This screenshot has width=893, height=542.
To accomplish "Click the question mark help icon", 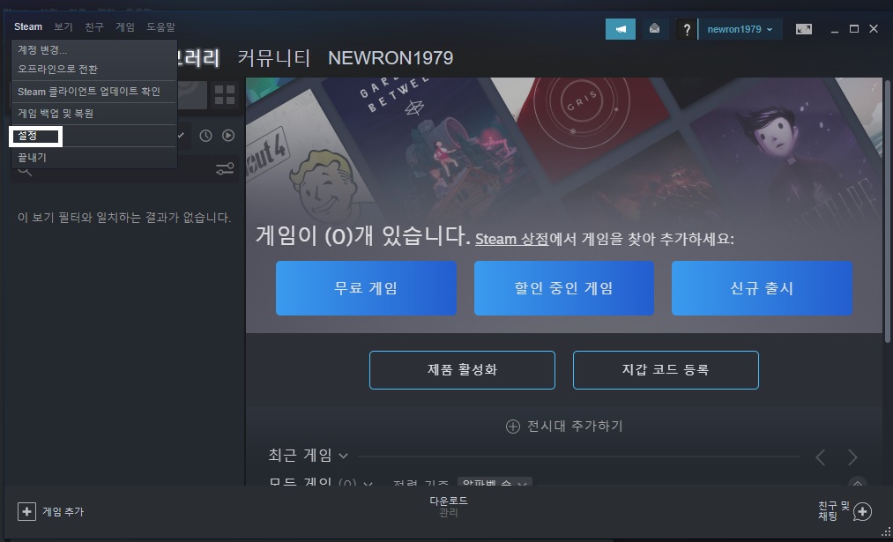I will pyautogui.click(x=687, y=29).
